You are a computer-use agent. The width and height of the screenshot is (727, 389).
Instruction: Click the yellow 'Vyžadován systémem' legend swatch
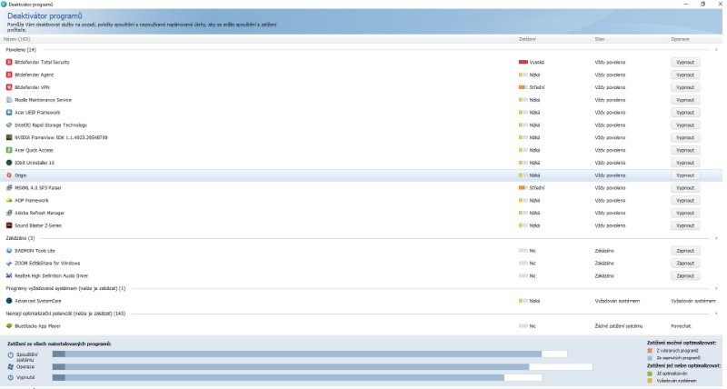[650, 381]
